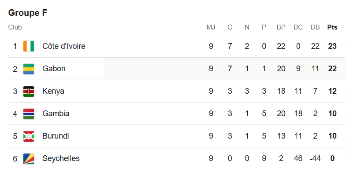Image resolution: width=346 pixels, height=176 pixels.
Task: Open the Côte d'Ivoire team link
Action: 64,46
